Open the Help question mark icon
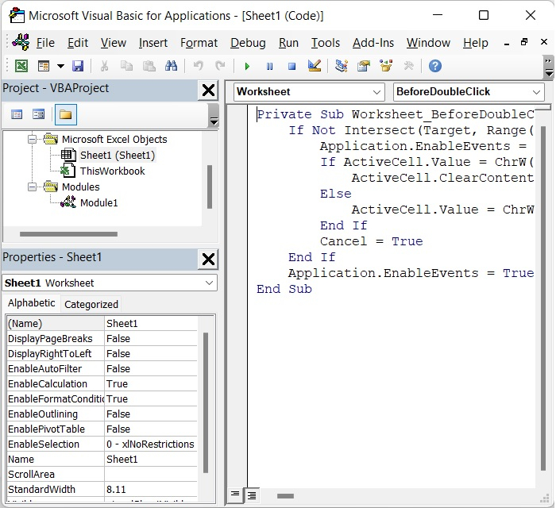The image size is (556, 508). pos(434,67)
